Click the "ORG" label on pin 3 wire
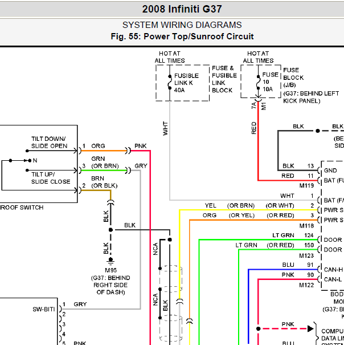The image size is (344, 345). [x=209, y=215]
